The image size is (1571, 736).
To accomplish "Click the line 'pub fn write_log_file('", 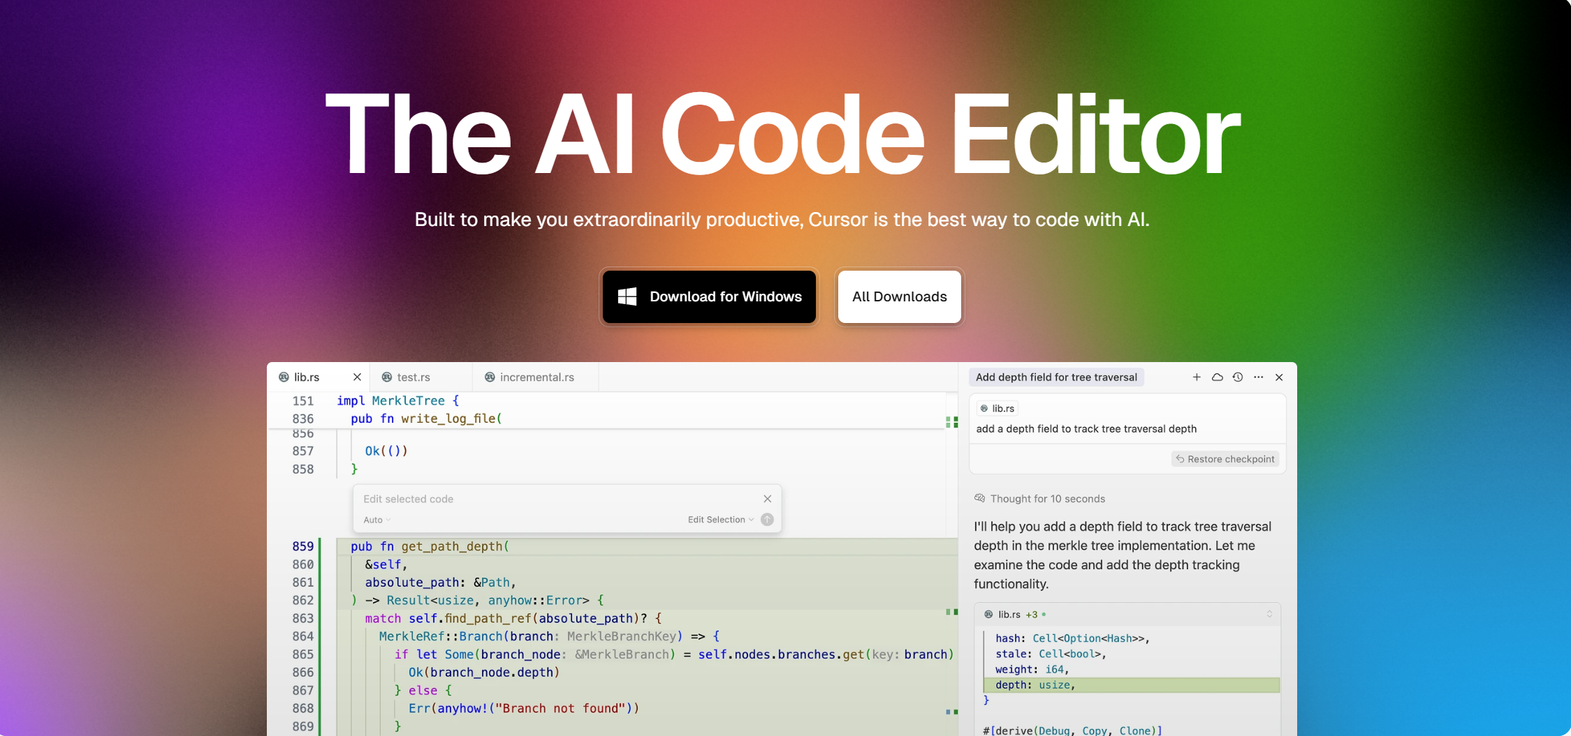I will pos(426,419).
